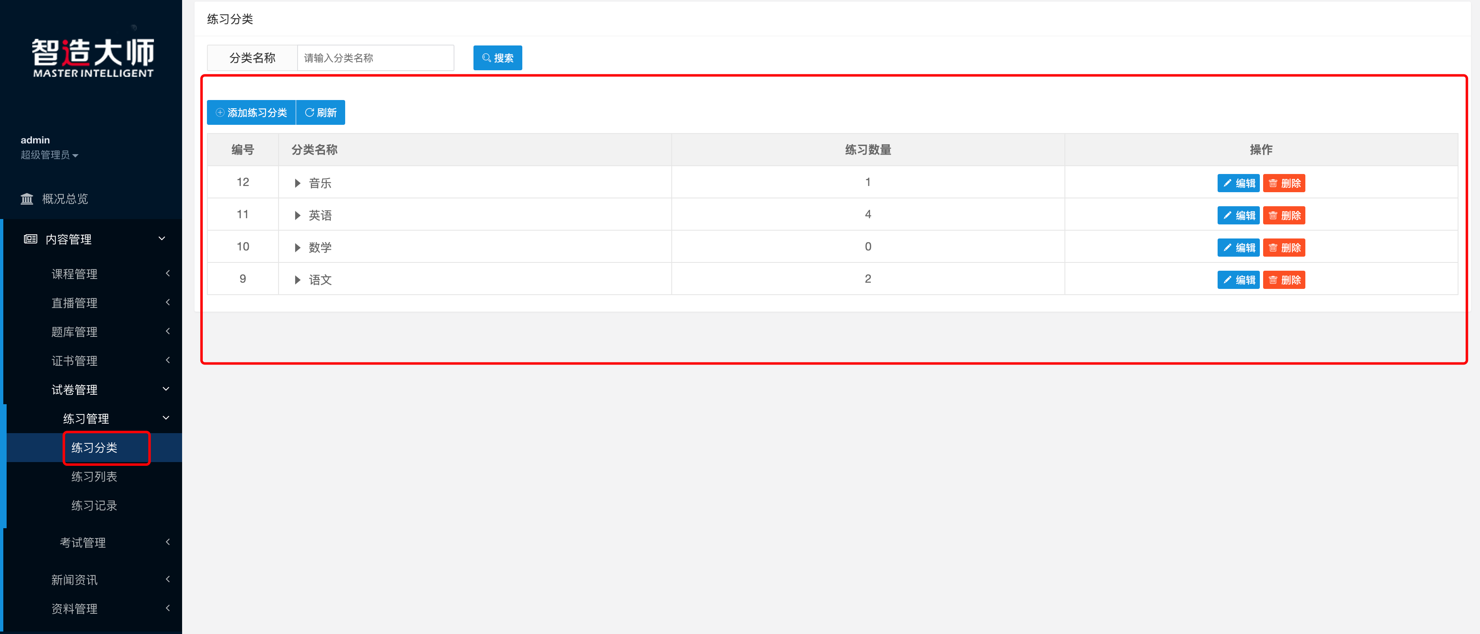Click 添加练习分类 button

coord(251,112)
